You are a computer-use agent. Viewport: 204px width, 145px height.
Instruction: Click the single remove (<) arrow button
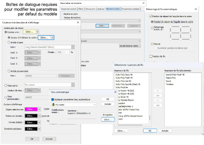click(x=158, y=101)
